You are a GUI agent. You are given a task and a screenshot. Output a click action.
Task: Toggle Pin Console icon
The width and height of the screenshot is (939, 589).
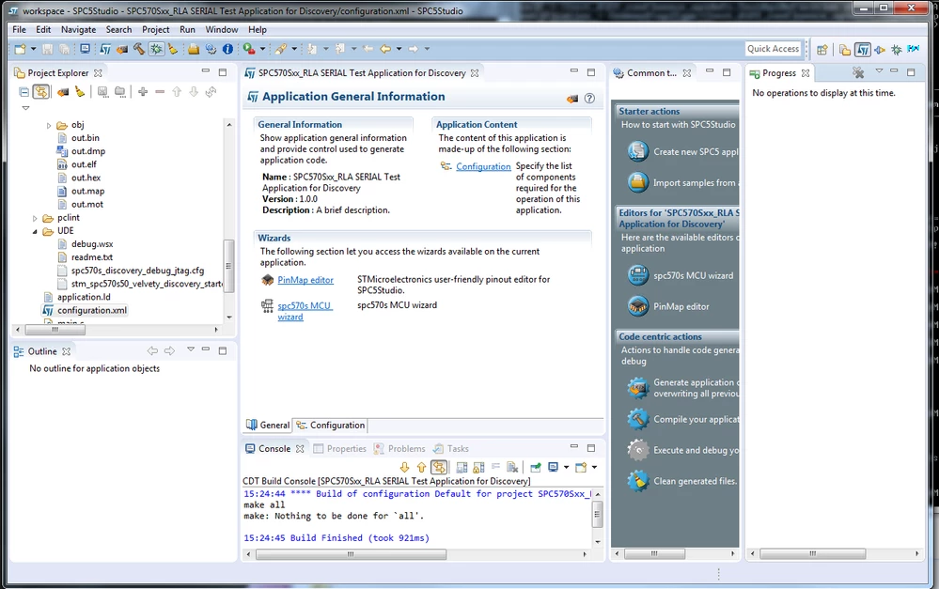tap(536, 467)
